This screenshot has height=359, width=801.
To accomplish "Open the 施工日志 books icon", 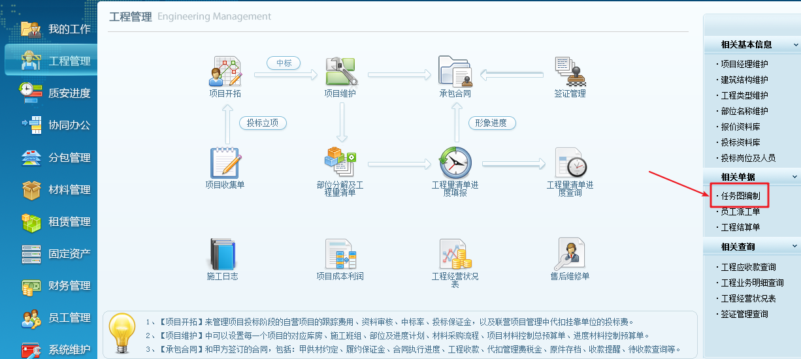I will [x=223, y=254].
